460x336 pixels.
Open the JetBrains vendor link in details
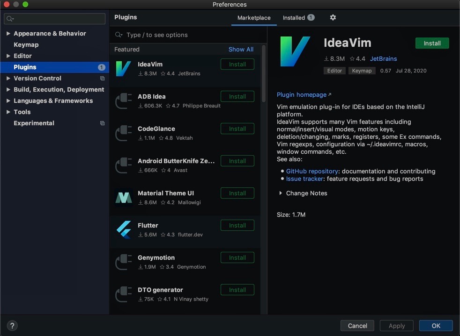(x=383, y=59)
